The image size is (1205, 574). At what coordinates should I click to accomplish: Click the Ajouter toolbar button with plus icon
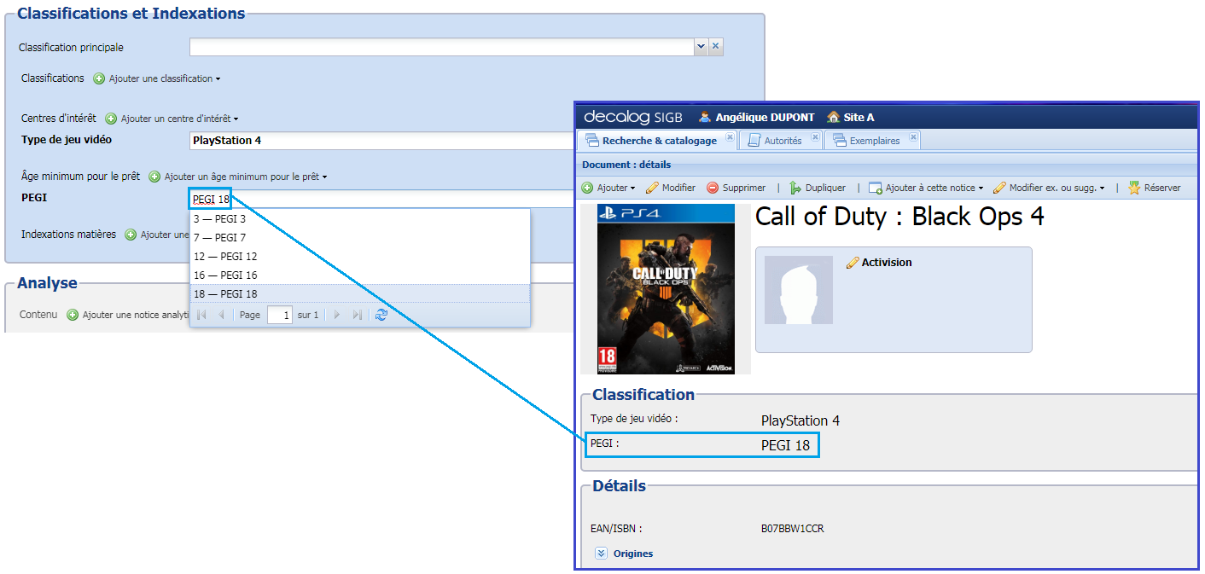click(608, 188)
